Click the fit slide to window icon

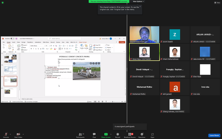[x=125, y=101]
